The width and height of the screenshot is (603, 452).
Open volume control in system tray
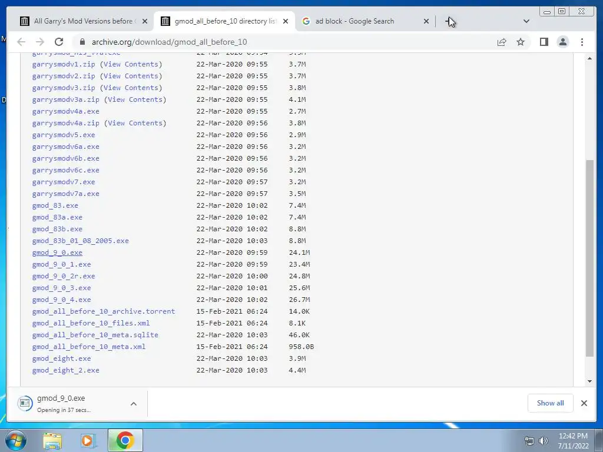coord(543,441)
